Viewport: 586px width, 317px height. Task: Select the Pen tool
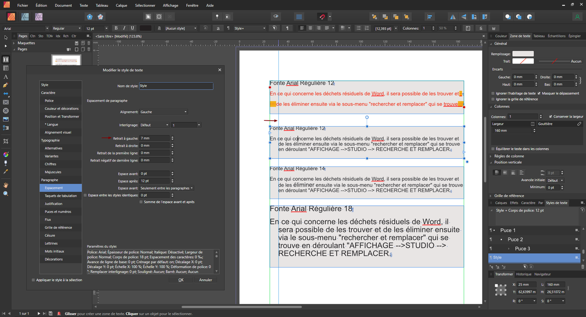(5, 85)
